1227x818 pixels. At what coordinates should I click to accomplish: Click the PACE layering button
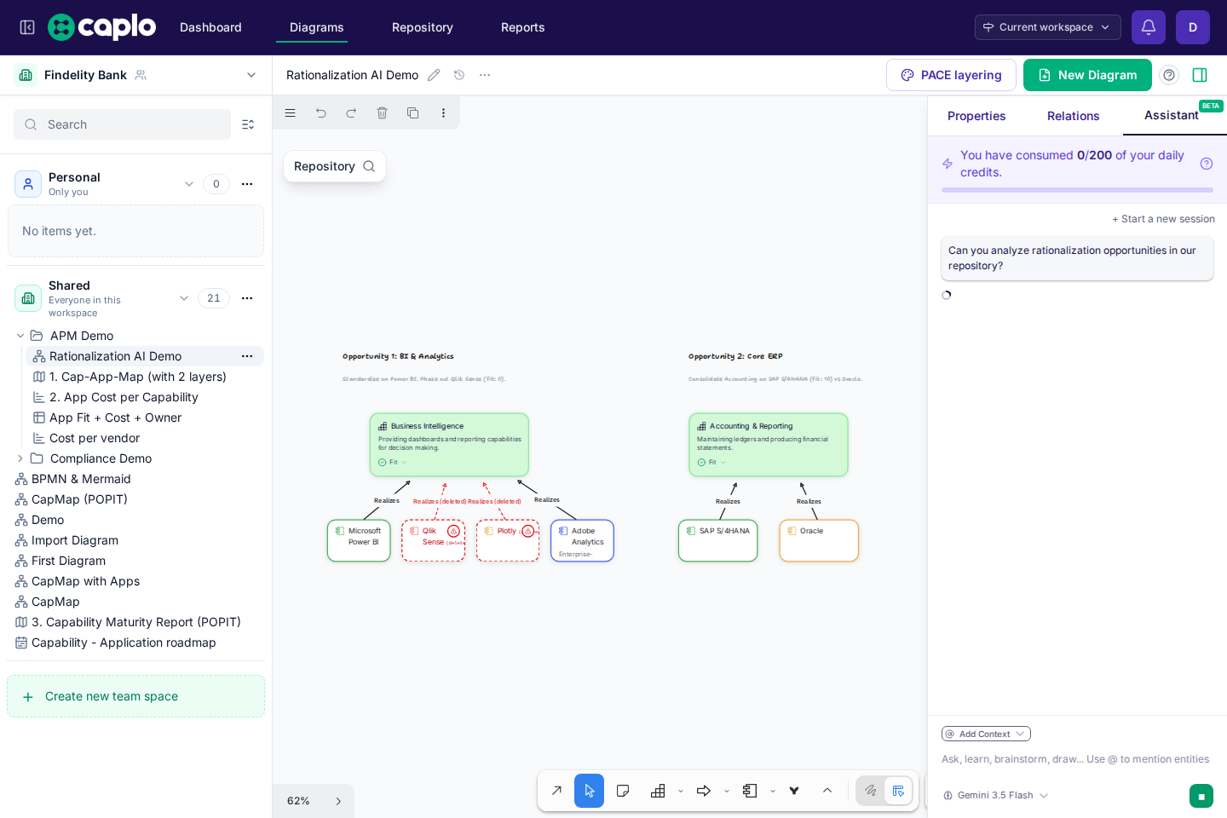click(x=951, y=75)
